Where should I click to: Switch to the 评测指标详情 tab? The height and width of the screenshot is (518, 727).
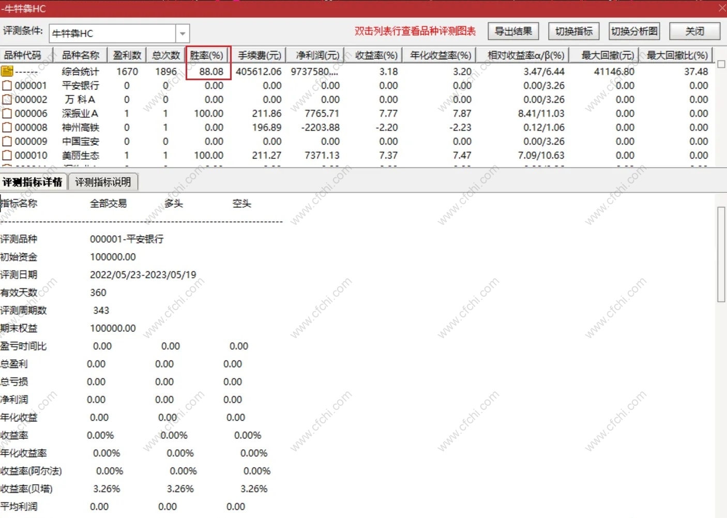point(33,182)
